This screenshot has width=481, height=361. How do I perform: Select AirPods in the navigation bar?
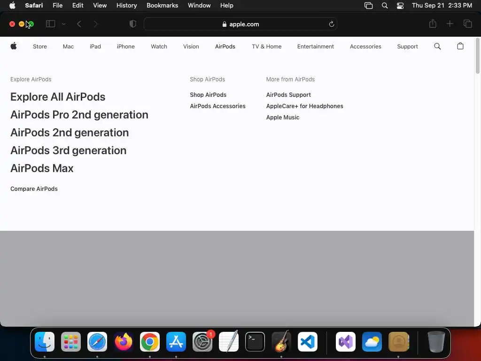click(x=225, y=47)
